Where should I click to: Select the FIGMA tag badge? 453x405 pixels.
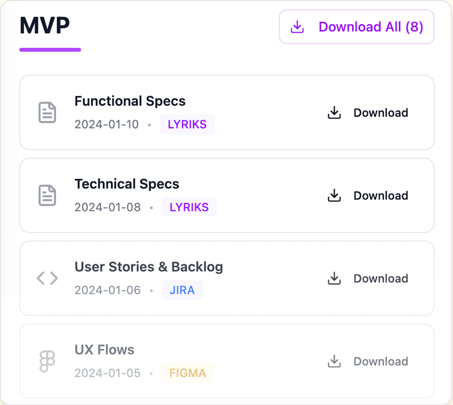click(188, 373)
